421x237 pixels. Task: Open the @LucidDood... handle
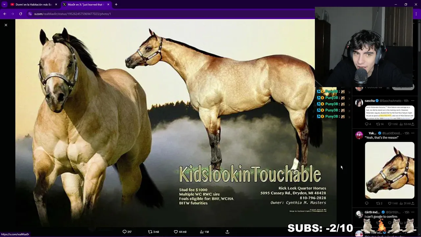coord(392,133)
